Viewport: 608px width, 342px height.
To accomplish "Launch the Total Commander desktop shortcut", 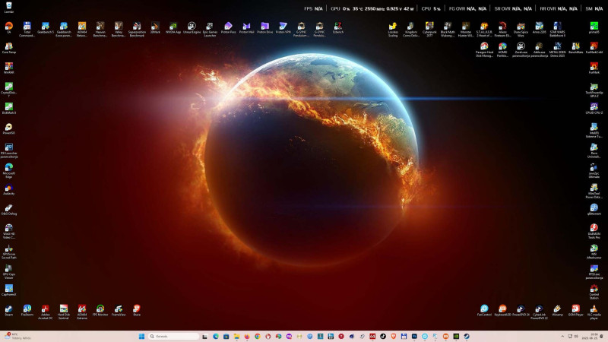I will coord(27,26).
